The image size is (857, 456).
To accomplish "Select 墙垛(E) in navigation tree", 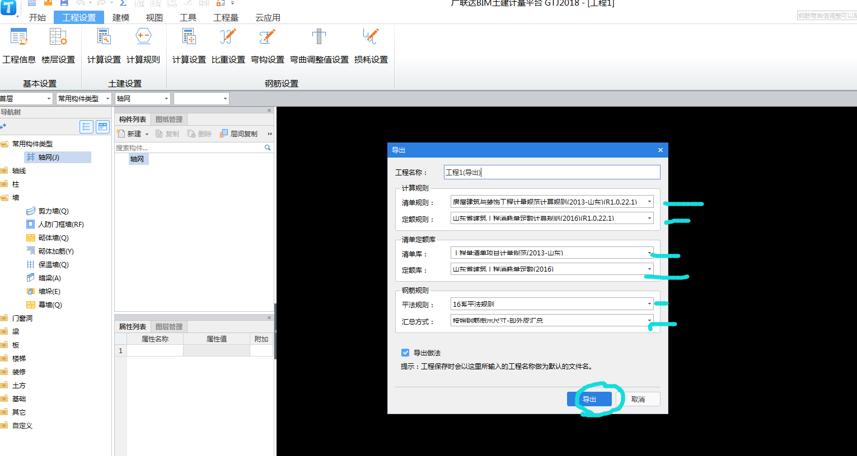I will 44,291.
